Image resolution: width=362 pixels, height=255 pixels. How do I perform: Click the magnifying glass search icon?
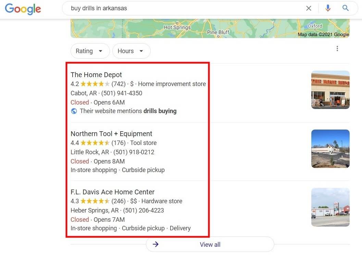345,8
